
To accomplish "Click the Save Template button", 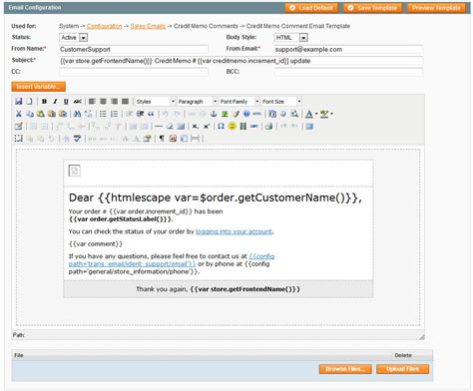I will [x=372, y=8].
